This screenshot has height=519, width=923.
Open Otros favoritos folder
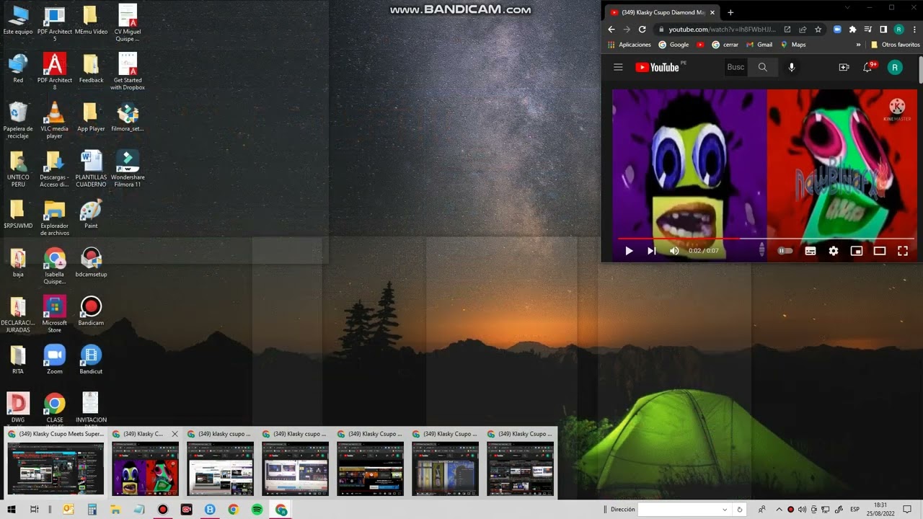pos(895,45)
